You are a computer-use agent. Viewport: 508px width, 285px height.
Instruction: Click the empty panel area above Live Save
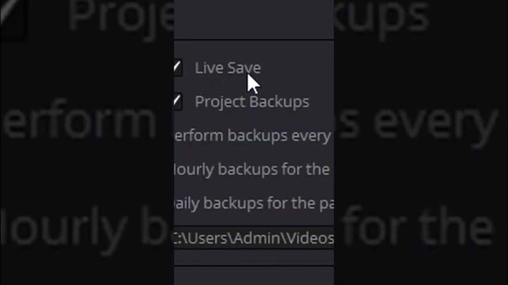coord(254,19)
